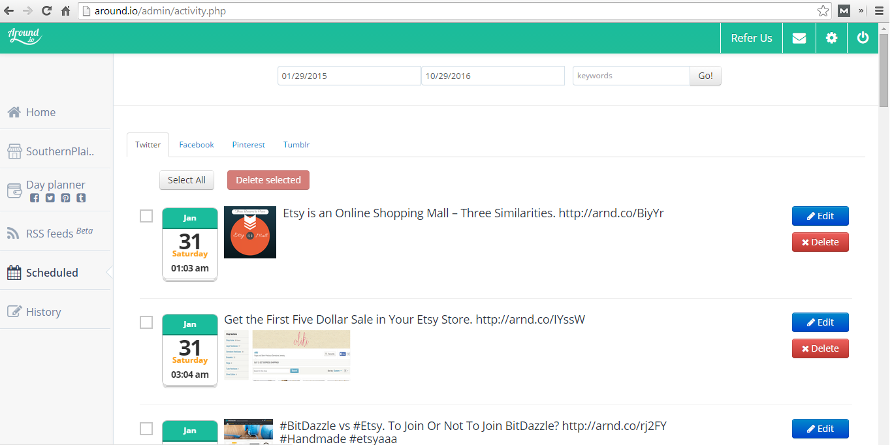Click the Day planner sidebar label

click(x=56, y=185)
